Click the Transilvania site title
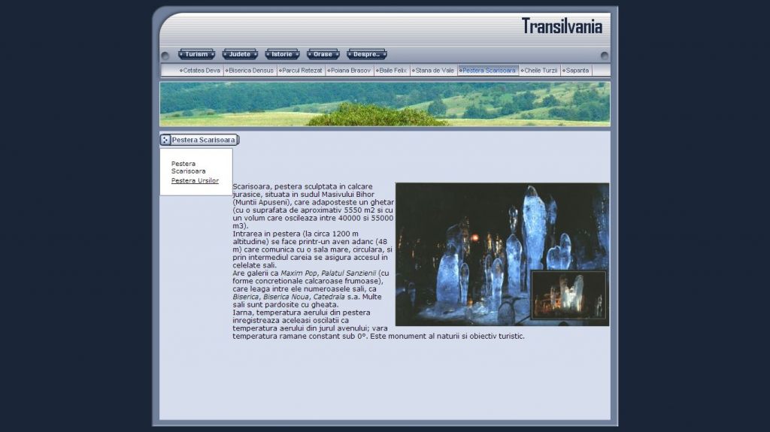This screenshot has width=770, height=432. point(562,26)
